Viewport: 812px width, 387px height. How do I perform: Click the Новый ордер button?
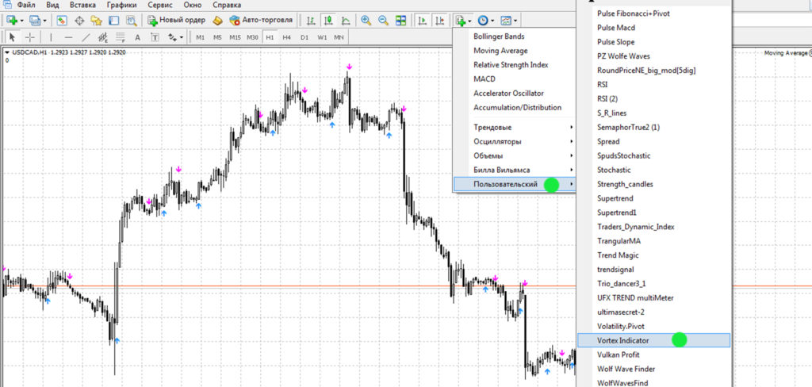coord(177,21)
